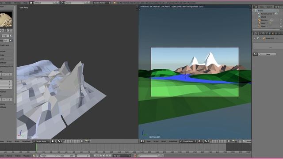Play animation in reverse
The height and width of the screenshot is (159, 283).
click(x=101, y=156)
